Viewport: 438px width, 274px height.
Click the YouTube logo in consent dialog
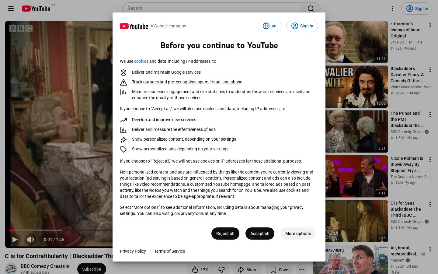pyautogui.click(x=134, y=26)
